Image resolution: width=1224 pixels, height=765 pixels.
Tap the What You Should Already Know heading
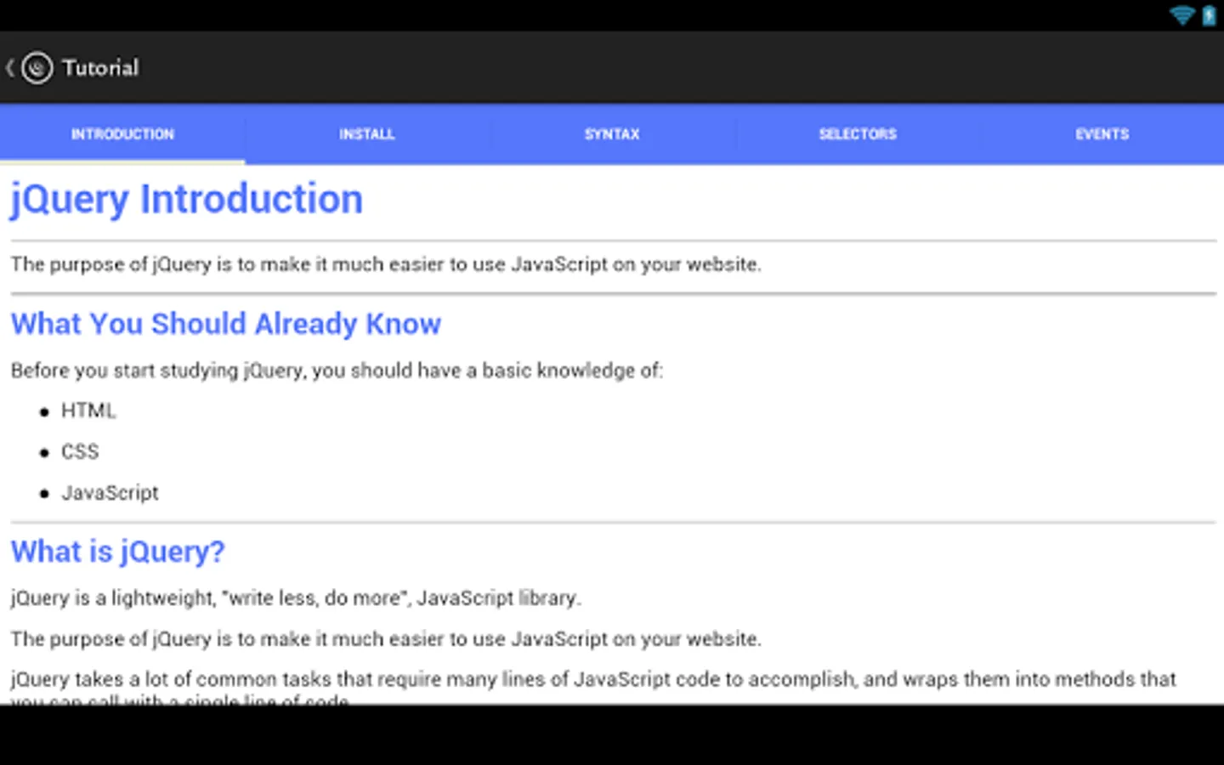(226, 324)
